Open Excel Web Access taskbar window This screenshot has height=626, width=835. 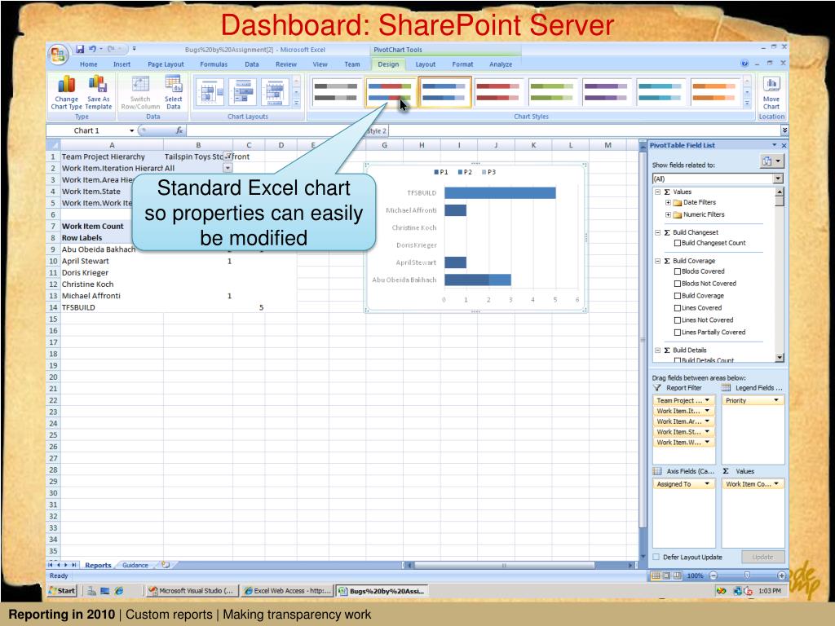(287, 590)
